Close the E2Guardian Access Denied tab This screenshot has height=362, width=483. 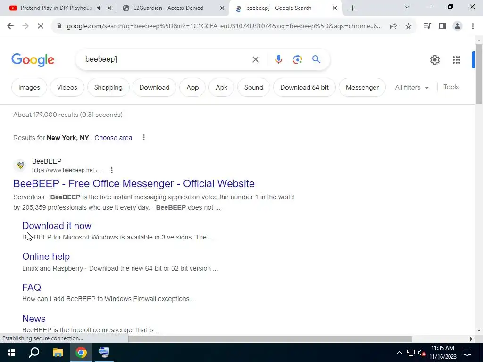point(222,8)
